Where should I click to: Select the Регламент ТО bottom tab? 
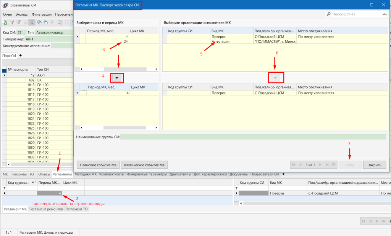pyautogui.click(x=76, y=209)
